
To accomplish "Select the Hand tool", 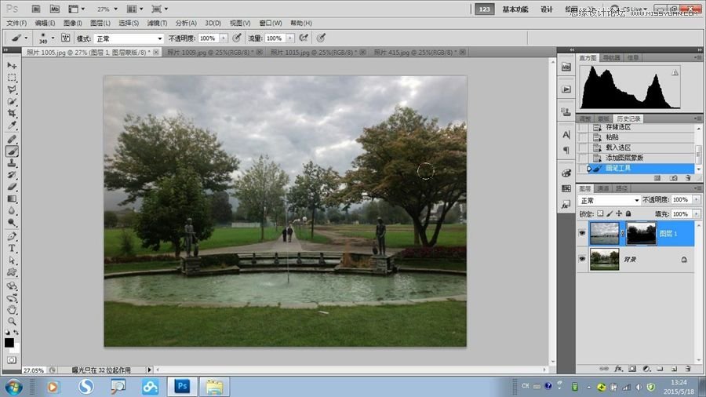I will (x=12, y=310).
